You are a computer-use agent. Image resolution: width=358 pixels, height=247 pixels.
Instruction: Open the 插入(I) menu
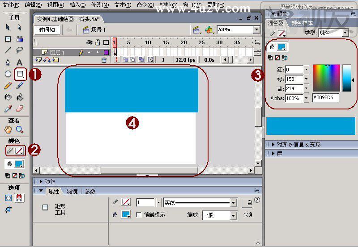(x=78, y=5)
